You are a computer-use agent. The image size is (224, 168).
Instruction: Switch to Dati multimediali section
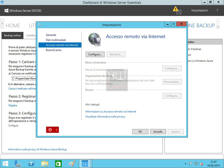(x=56, y=40)
